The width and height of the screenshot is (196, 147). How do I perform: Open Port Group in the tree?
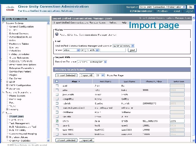click(x=15, y=99)
